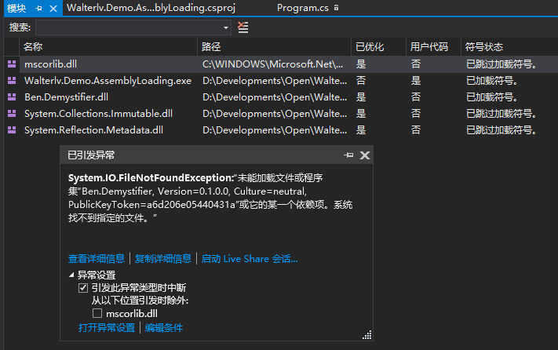Viewport: 558px width, 350px height.
Task: Check the mscorlib.dll exclusion checkbox
Action: pyautogui.click(x=97, y=313)
